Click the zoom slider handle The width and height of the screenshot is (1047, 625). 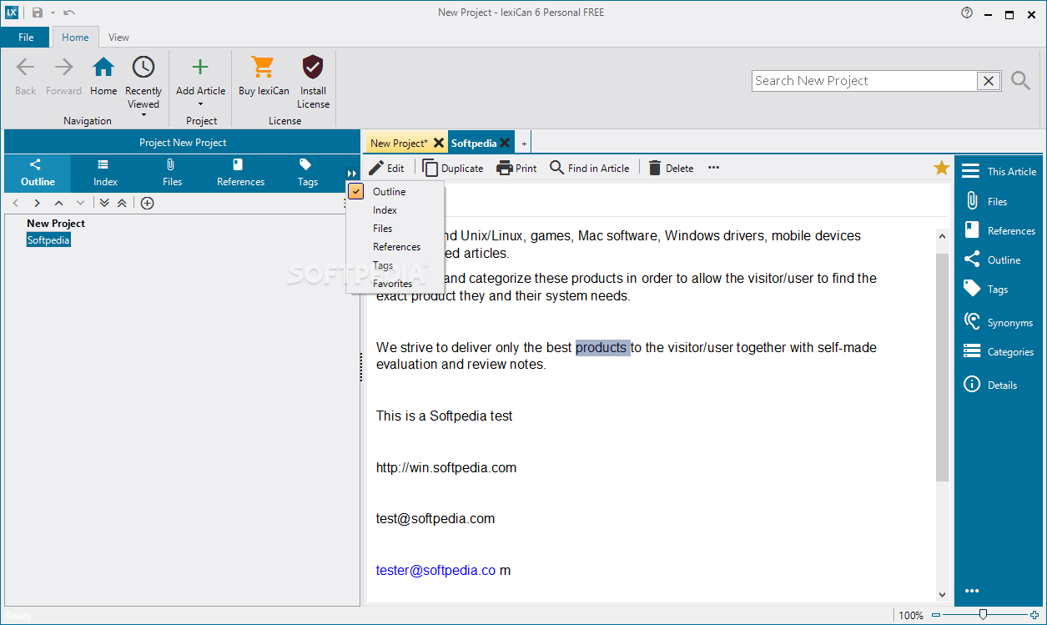coord(983,615)
